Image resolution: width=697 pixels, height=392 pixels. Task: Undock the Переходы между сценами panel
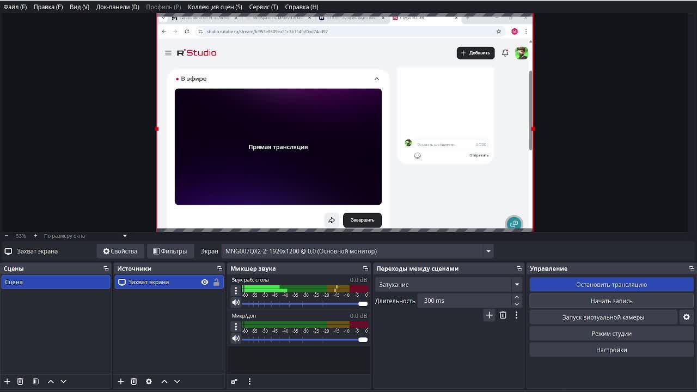519,268
